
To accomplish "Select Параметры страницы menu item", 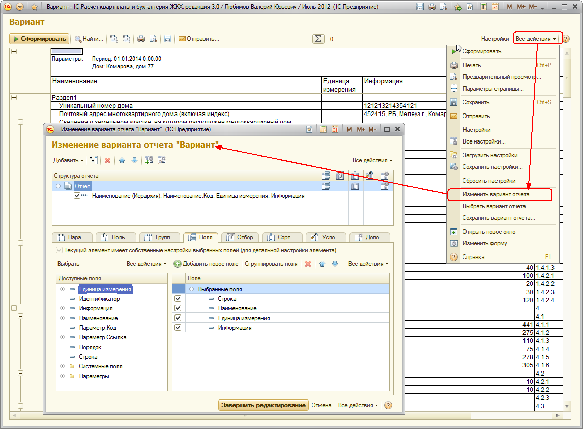I will pos(493,89).
